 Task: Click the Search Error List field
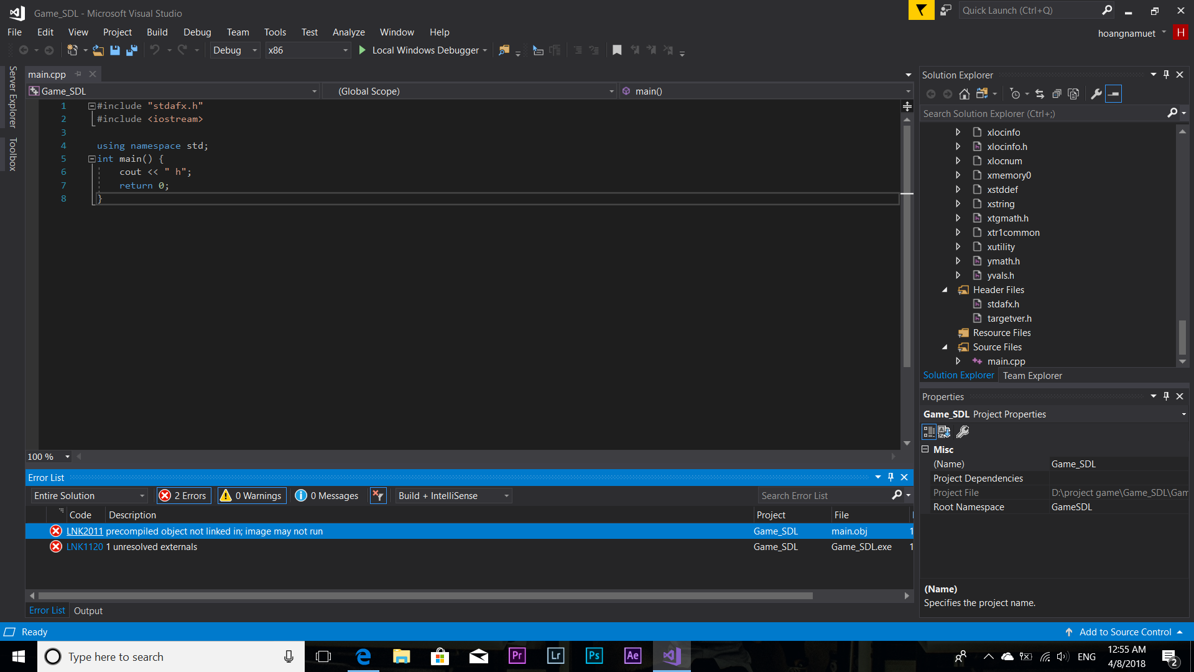point(824,496)
